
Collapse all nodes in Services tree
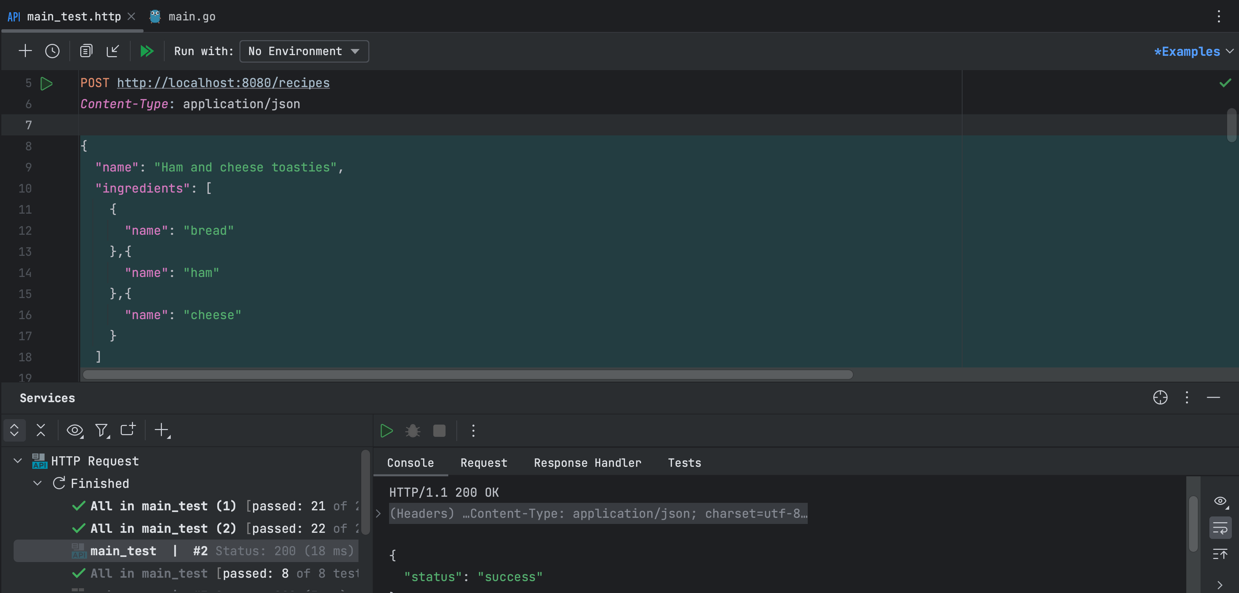[41, 430]
